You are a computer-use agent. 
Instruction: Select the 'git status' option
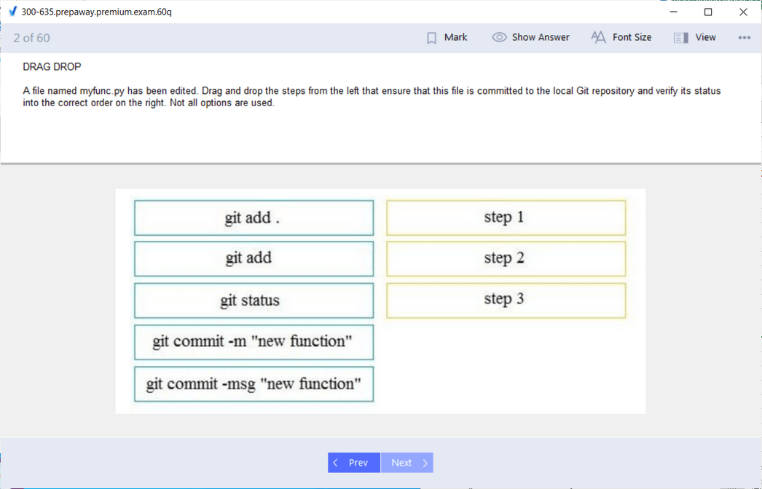pos(254,301)
